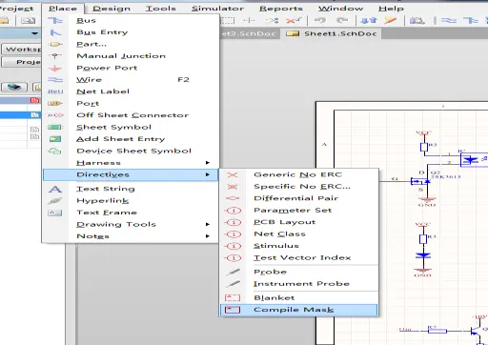Click the Probe pencil icon
This screenshot has height=345, width=488.
(233, 272)
